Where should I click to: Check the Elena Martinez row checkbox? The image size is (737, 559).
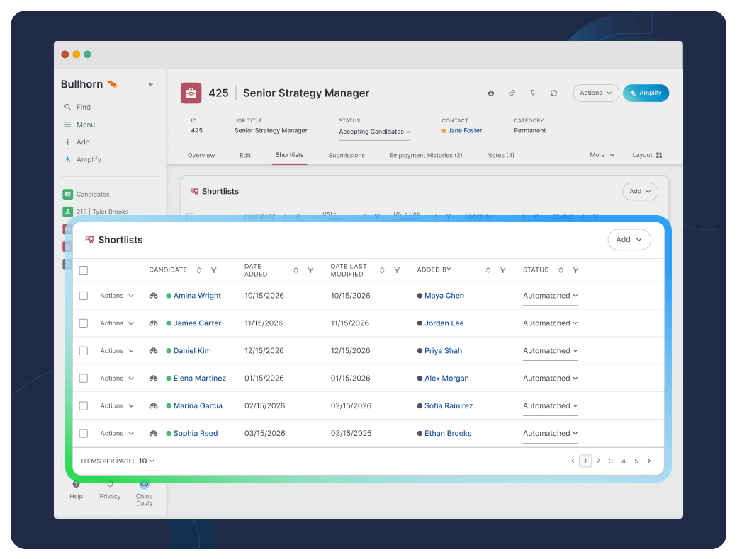coord(84,379)
